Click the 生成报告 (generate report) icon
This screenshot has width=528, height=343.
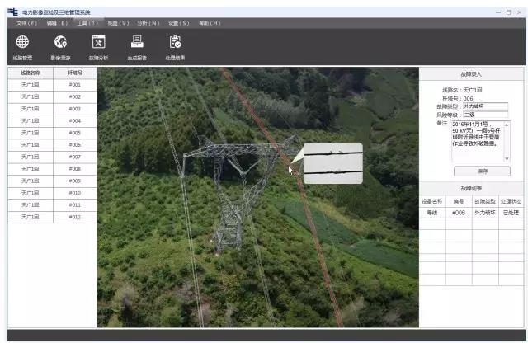[138, 42]
